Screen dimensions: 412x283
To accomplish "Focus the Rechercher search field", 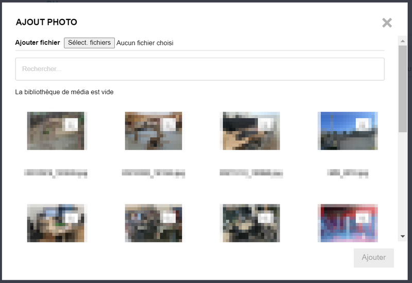I will [200, 69].
